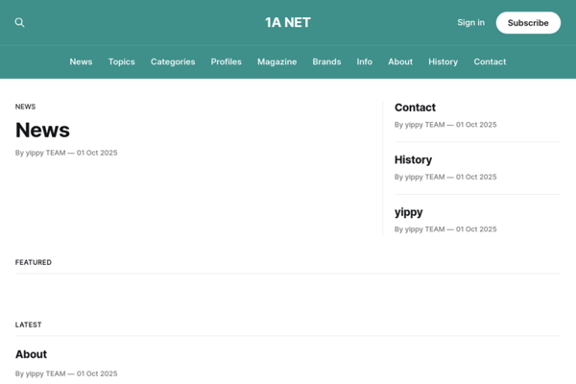
Task: Open the Sign in link
Action: [x=470, y=23]
